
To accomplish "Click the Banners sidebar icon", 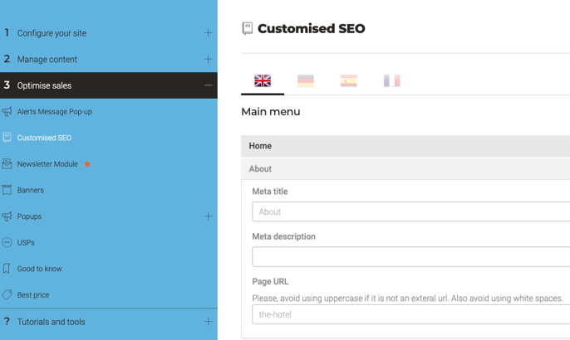I will pyautogui.click(x=7, y=190).
